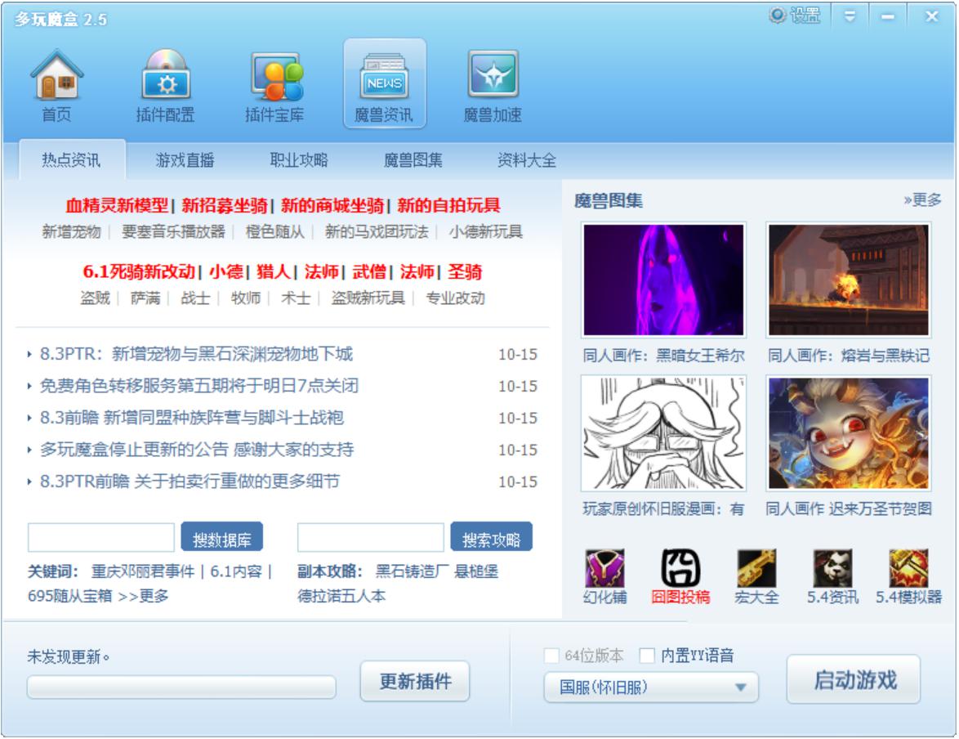Switch to the 热点资讯 tab
Screen dimensions: 959x739
click(72, 160)
